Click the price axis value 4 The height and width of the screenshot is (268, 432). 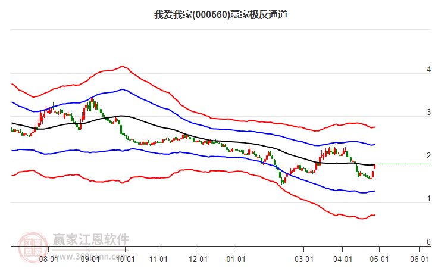point(428,69)
